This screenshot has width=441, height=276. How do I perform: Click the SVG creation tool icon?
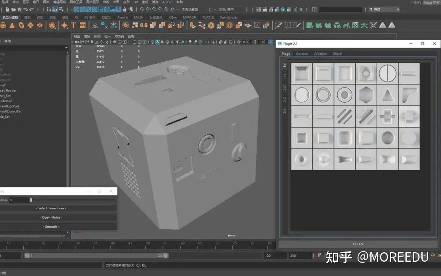[x=82, y=25]
